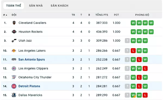Sort table by the # rank column
Screen dimensions: 163x100
click(5, 15)
